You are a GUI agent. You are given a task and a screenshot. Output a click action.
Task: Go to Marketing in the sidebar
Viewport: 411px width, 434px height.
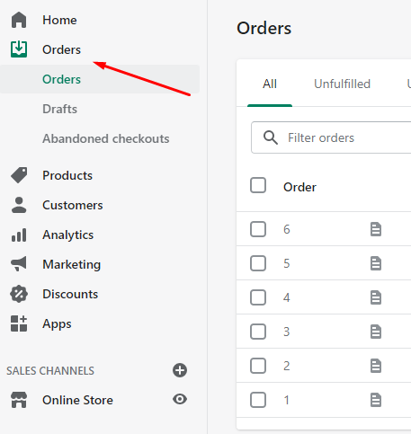tap(72, 265)
